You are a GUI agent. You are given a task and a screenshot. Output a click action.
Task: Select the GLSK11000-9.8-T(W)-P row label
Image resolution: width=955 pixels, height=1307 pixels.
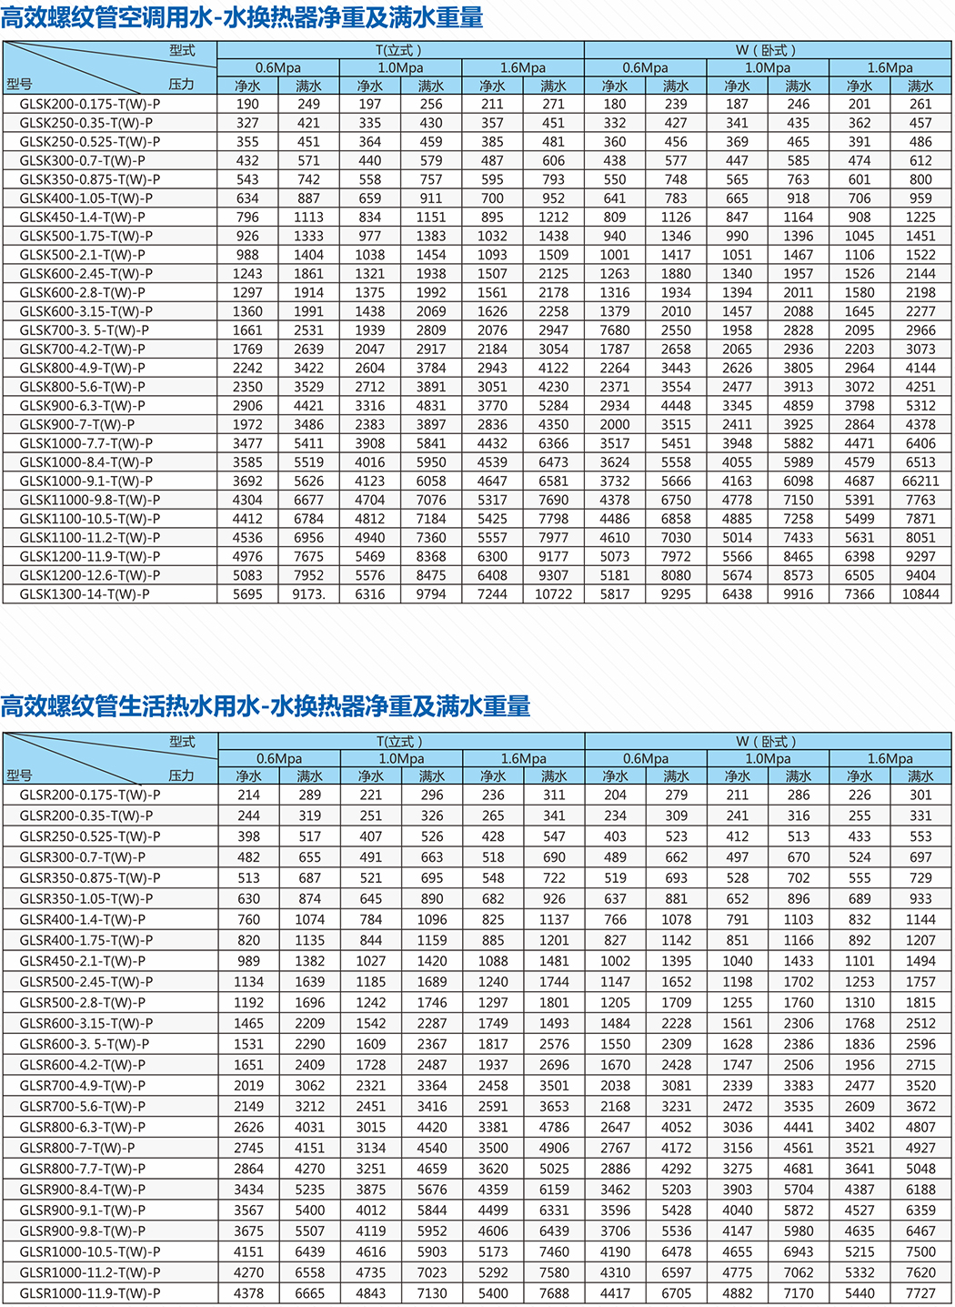[89, 500]
